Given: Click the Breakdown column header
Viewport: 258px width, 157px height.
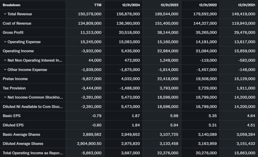Looking at the screenshot, I should coord(12,5).
